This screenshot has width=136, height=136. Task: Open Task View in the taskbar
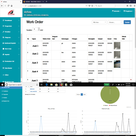[x=41, y=85]
